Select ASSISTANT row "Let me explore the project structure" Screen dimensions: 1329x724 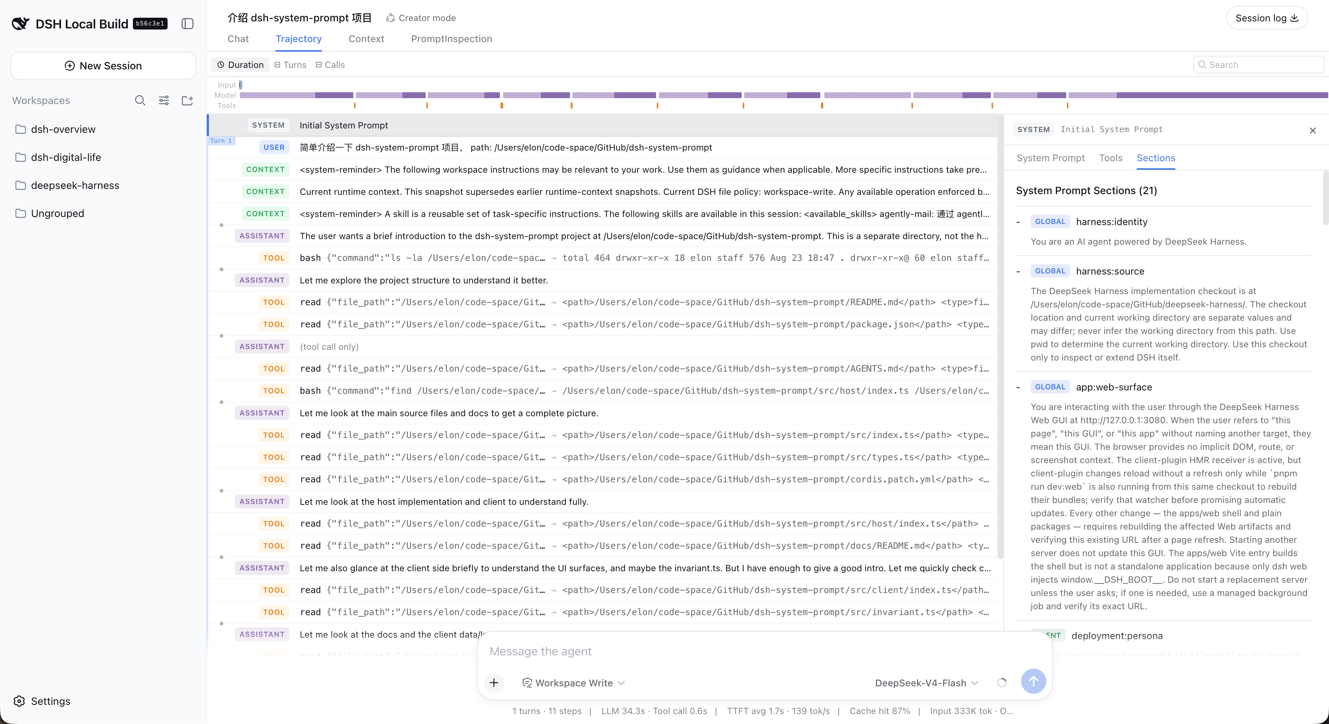pyautogui.click(x=602, y=280)
